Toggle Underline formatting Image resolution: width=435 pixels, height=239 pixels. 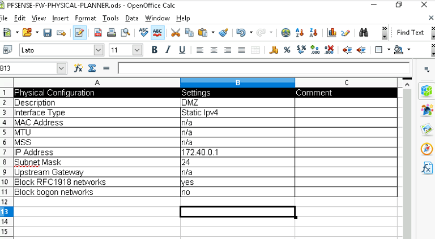pyautogui.click(x=182, y=50)
